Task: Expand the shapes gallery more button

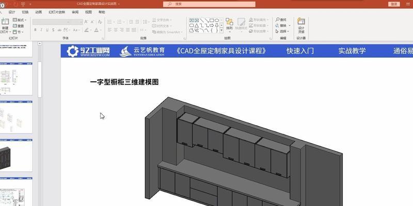Action: 221,30
